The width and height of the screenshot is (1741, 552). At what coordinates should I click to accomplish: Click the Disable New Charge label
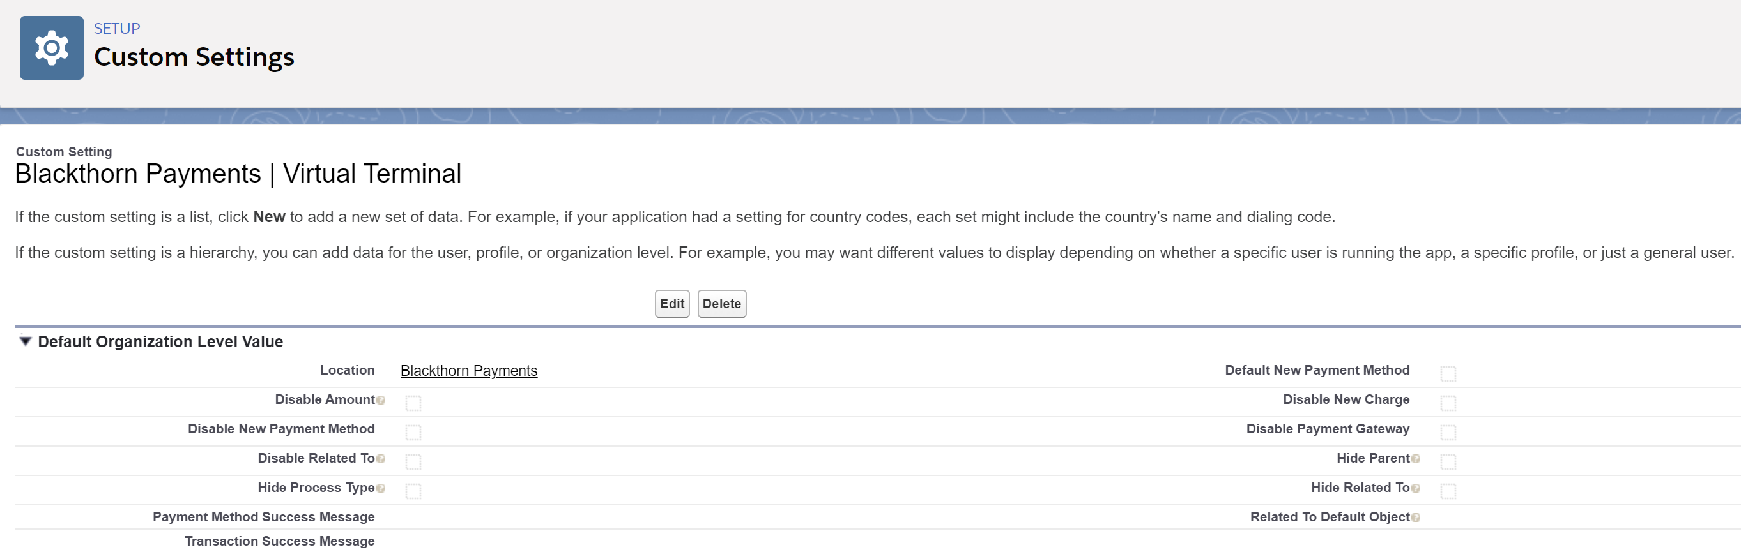point(1346,399)
